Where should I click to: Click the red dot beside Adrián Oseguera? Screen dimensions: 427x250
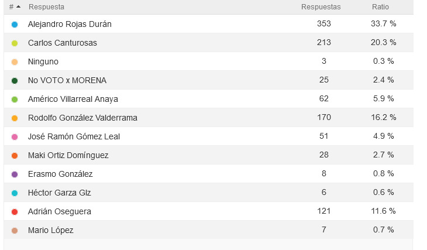click(15, 211)
